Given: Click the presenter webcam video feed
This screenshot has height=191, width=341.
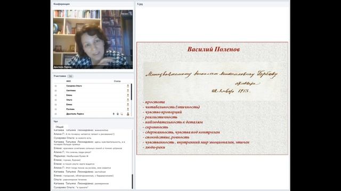Looking at the screenshot, I should coord(93,39).
